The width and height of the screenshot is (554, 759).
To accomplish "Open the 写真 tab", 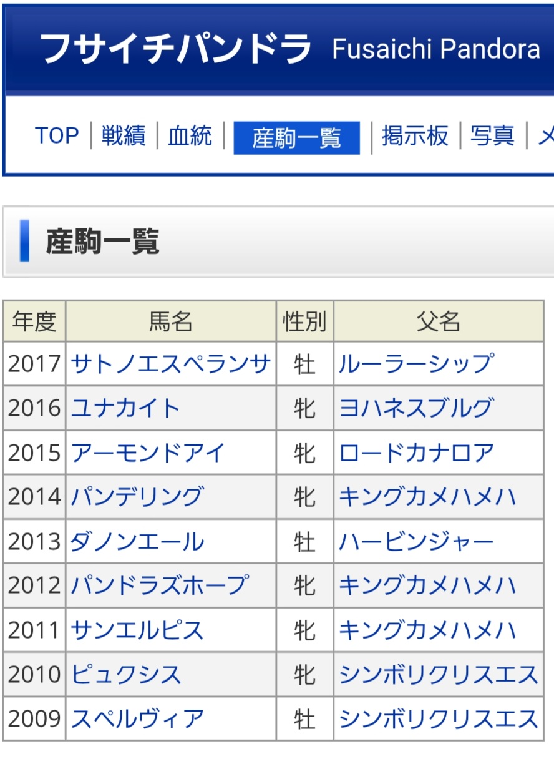I will 492,136.
